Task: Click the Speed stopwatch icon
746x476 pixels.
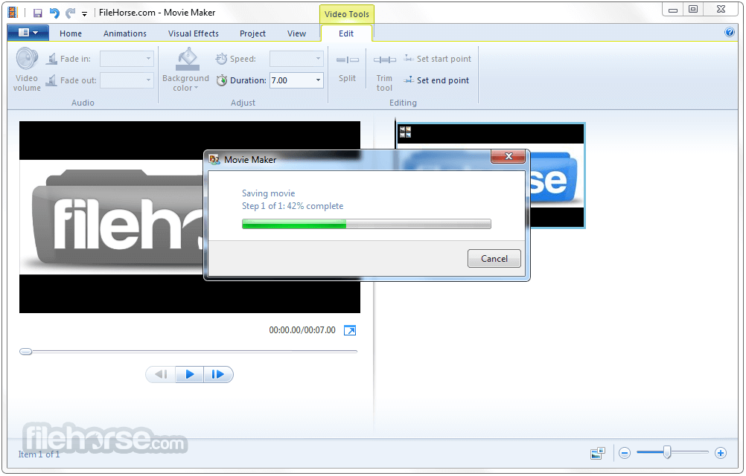Action: point(221,59)
